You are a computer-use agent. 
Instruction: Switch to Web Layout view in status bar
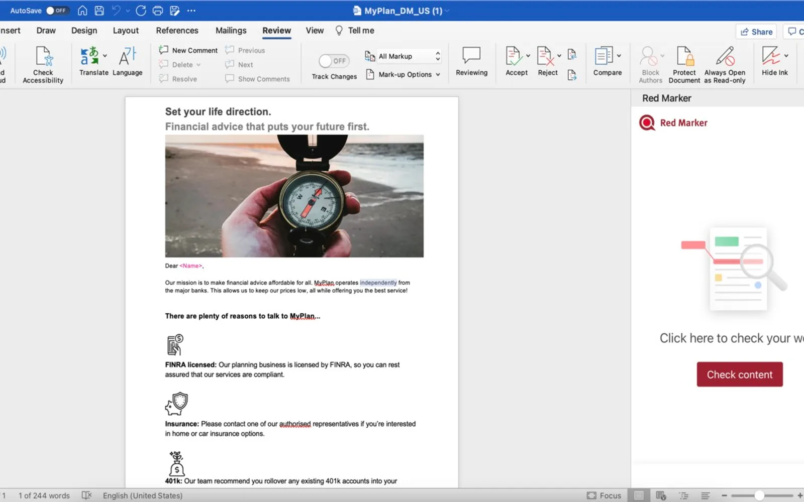(x=661, y=495)
